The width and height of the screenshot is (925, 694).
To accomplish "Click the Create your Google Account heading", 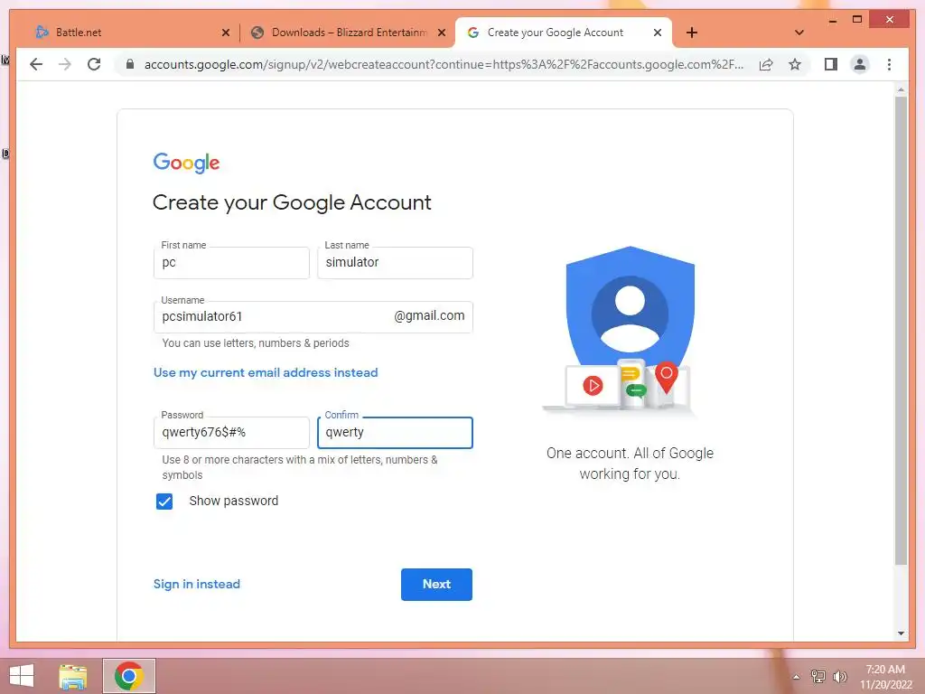I will 292,202.
